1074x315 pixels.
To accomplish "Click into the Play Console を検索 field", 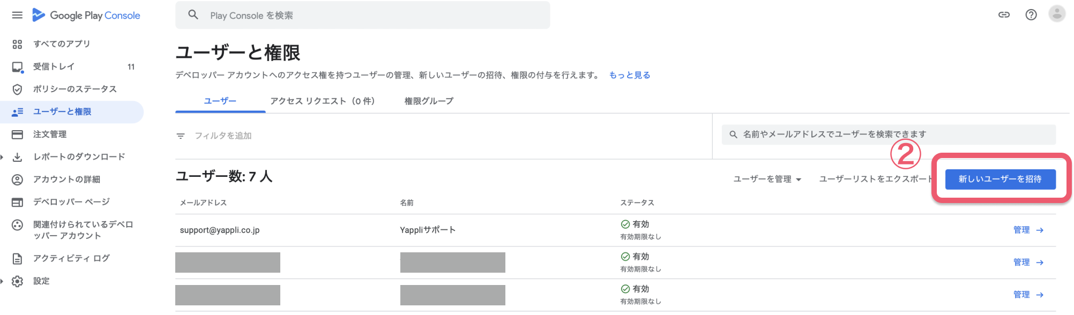I will click(362, 15).
